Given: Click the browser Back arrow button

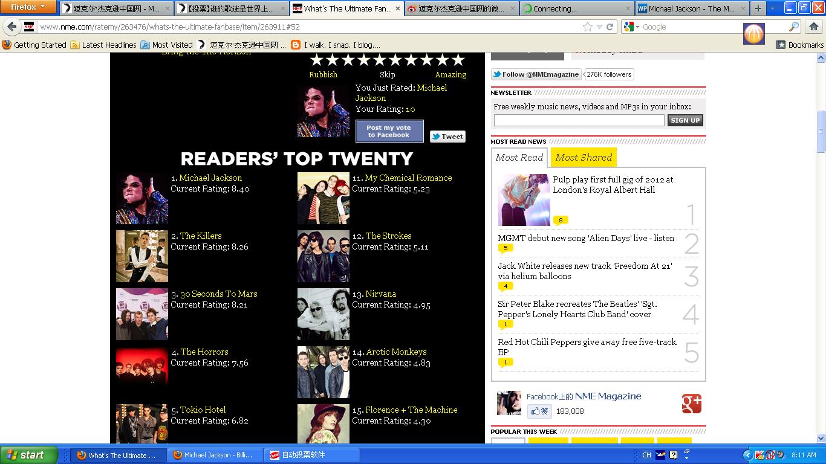Looking at the screenshot, I should [x=12, y=27].
